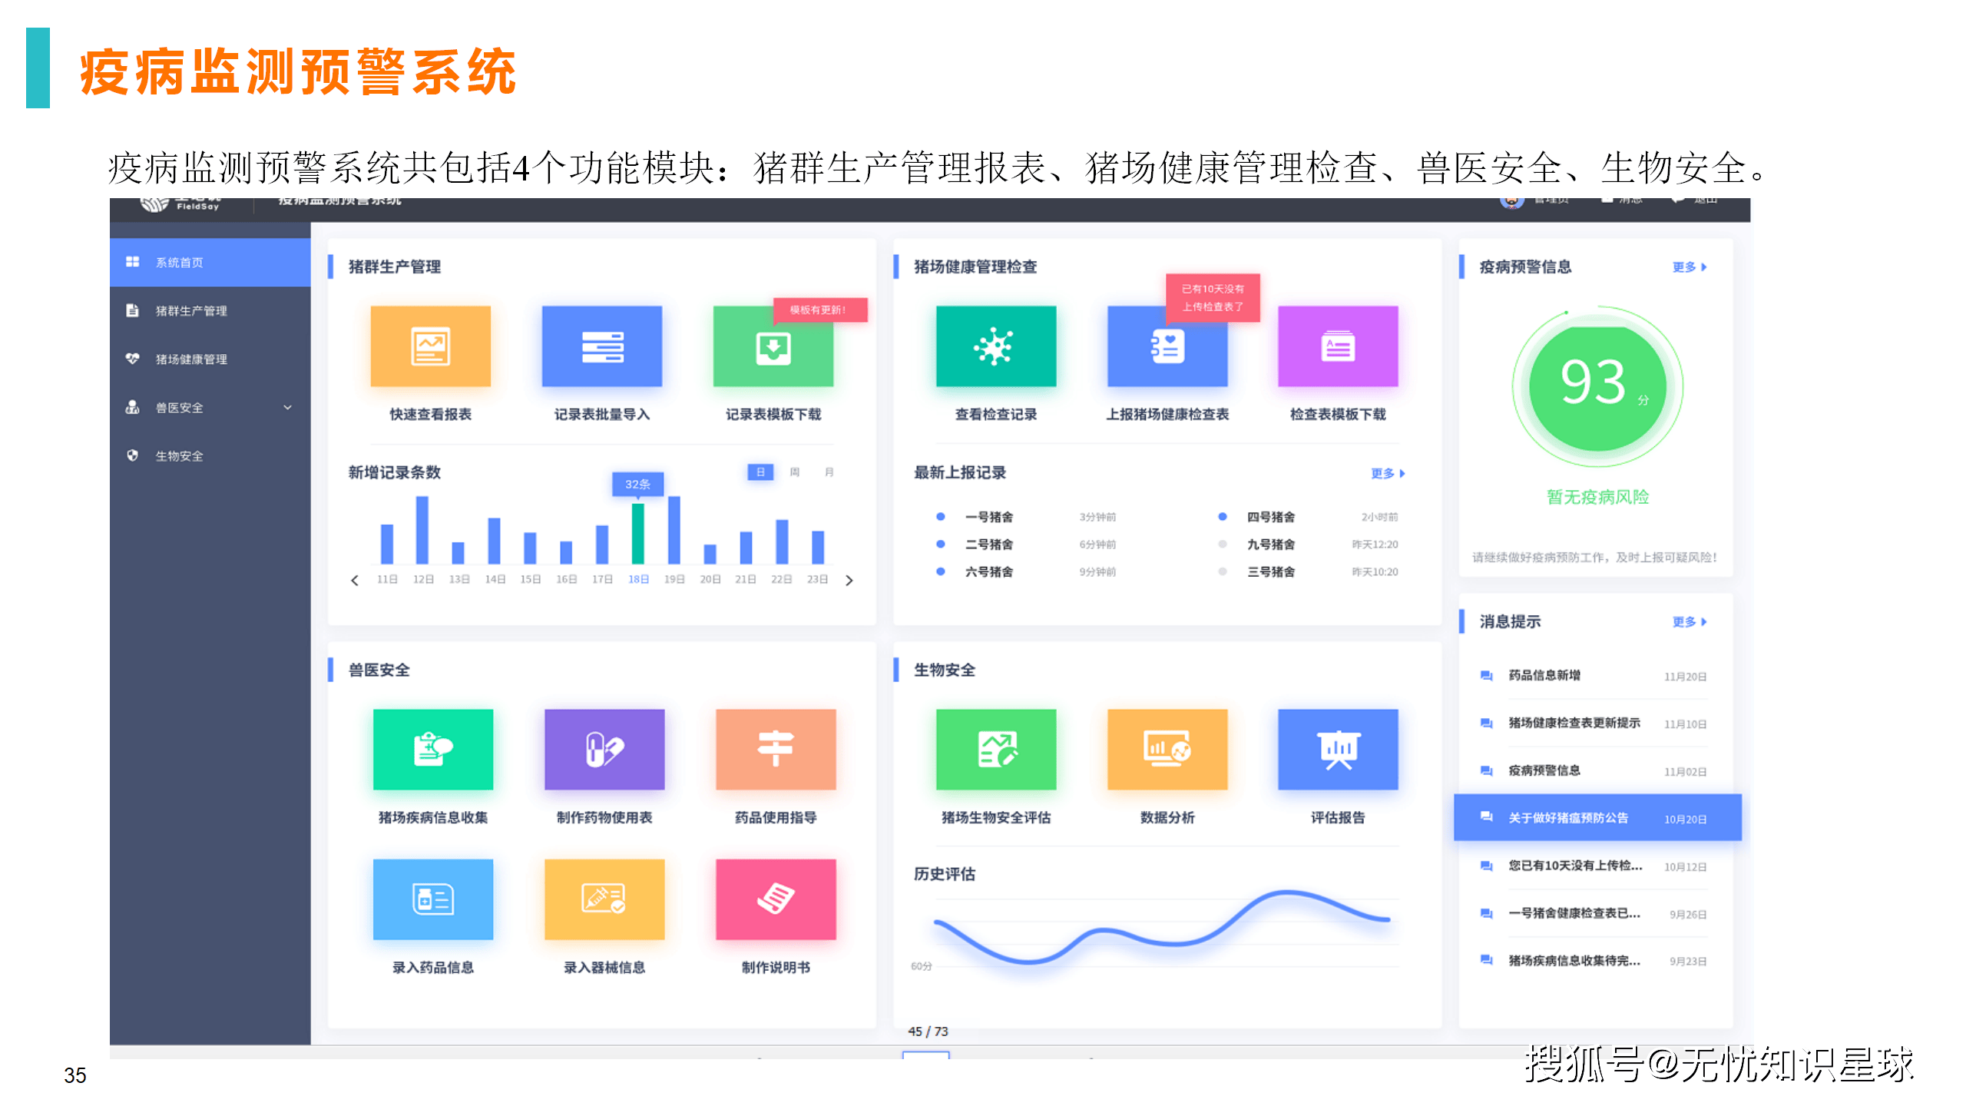Open message 药品信息新增

click(1594, 676)
